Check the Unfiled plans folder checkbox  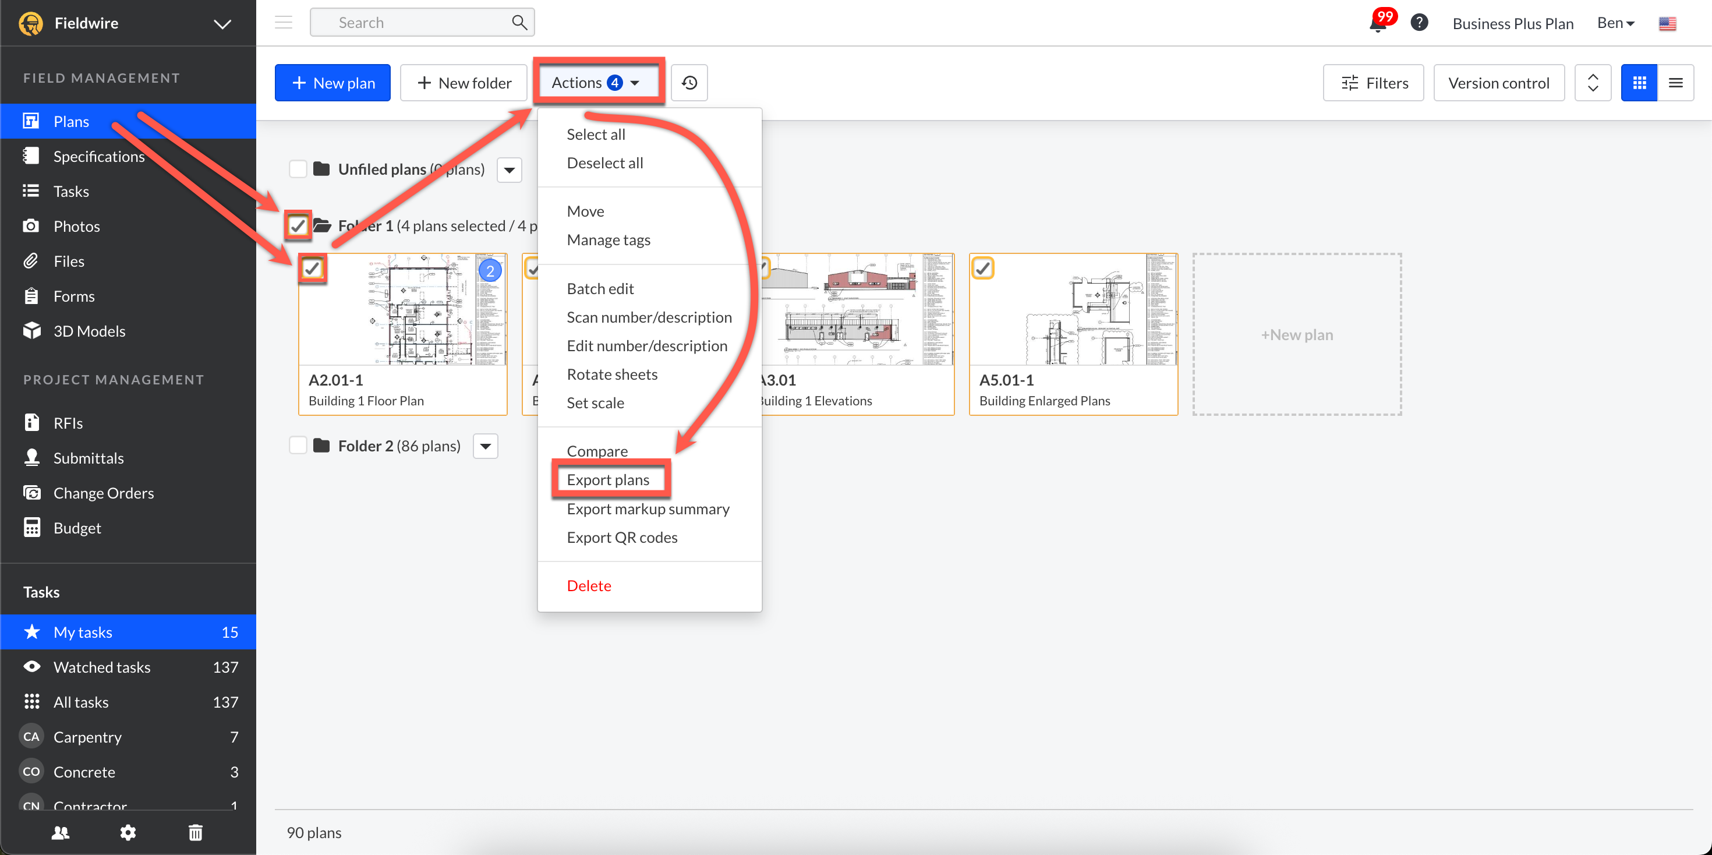tap(298, 169)
